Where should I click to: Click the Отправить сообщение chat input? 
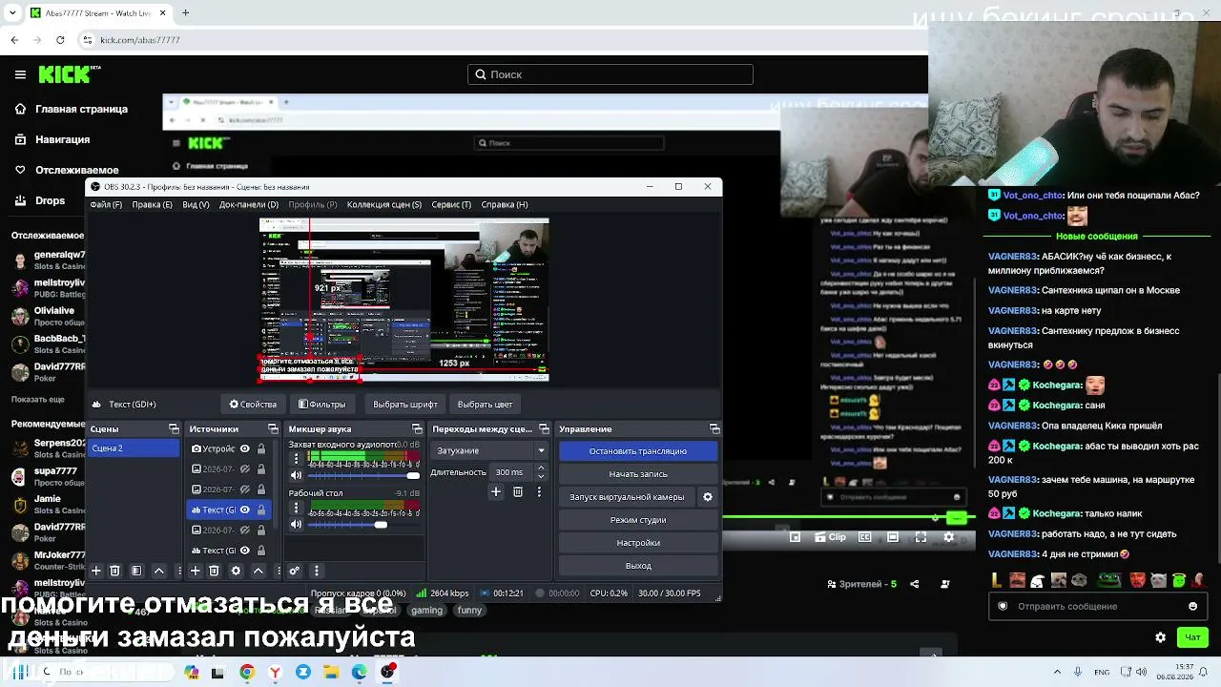(1097, 606)
